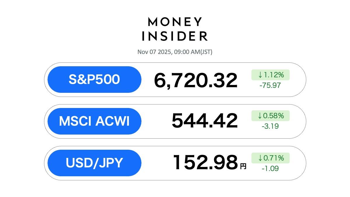This screenshot has width=350, height=197.
Task: Click the 09:00 AM(JST) time text
Action: (193, 52)
